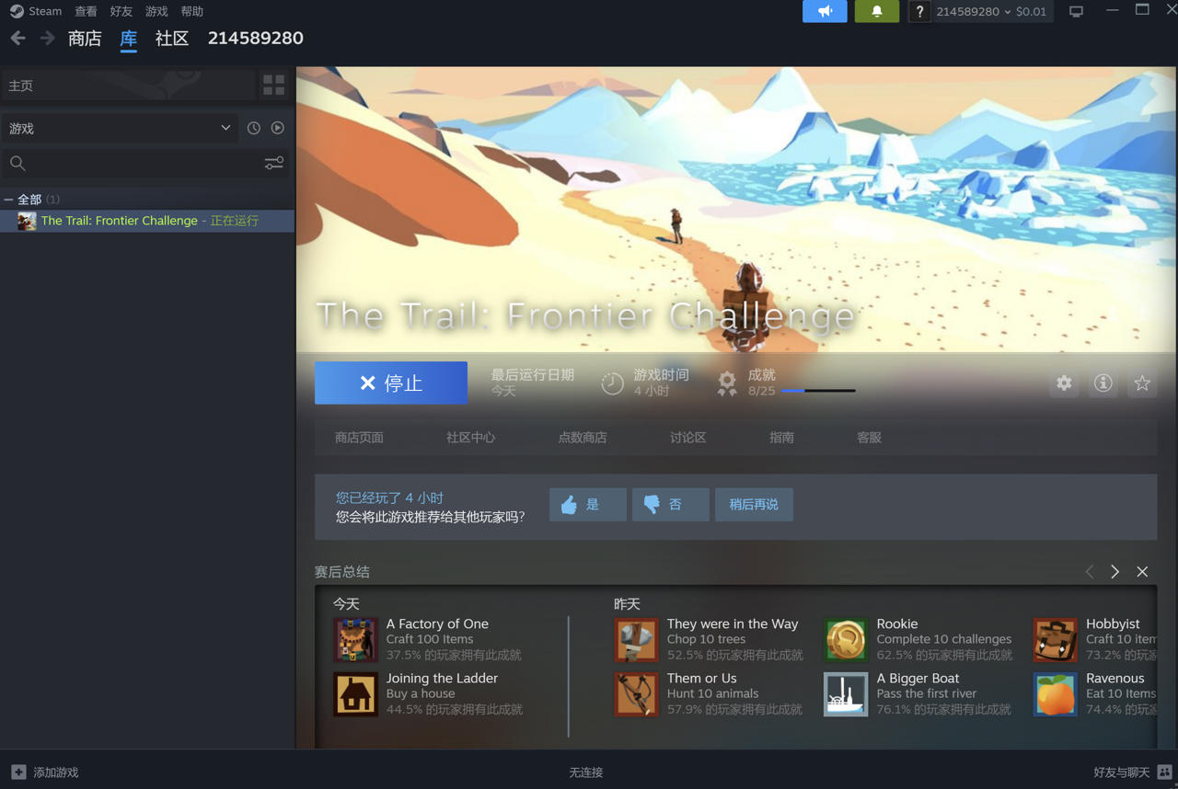Screen dimensions: 1178x789
Task: Open the 主页 library home
Action: pyautogui.click(x=129, y=85)
